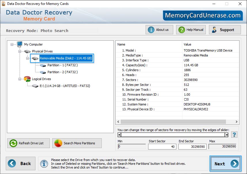Select Partition - 2 (FAT32)
Screen dimensions: 247x174
coord(63,72)
